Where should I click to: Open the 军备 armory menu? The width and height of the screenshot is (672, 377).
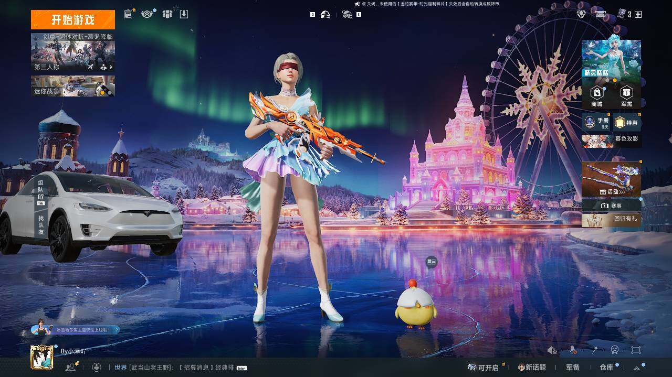[x=573, y=368]
